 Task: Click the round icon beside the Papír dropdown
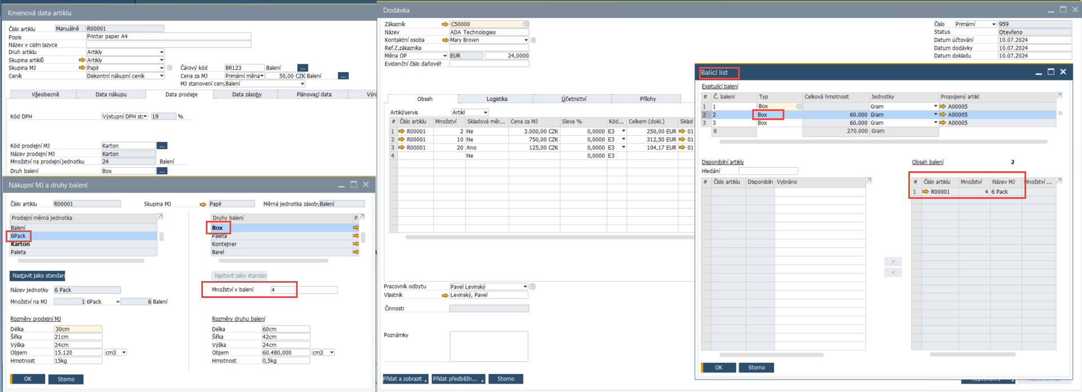[170, 68]
